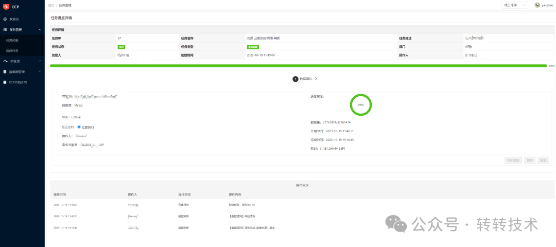The image size is (556, 247).
Task: Click the 数据源: Mysql text
Action: pos(73,105)
